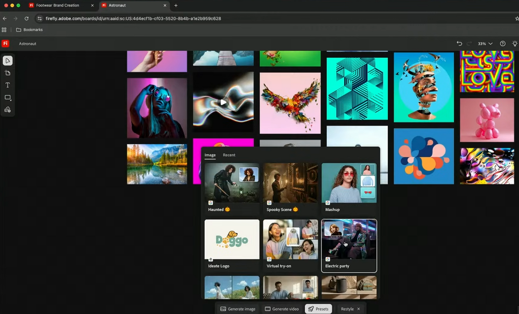This screenshot has height=314, width=519.
Task: Click the Generate image button
Action: (x=237, y=309)
